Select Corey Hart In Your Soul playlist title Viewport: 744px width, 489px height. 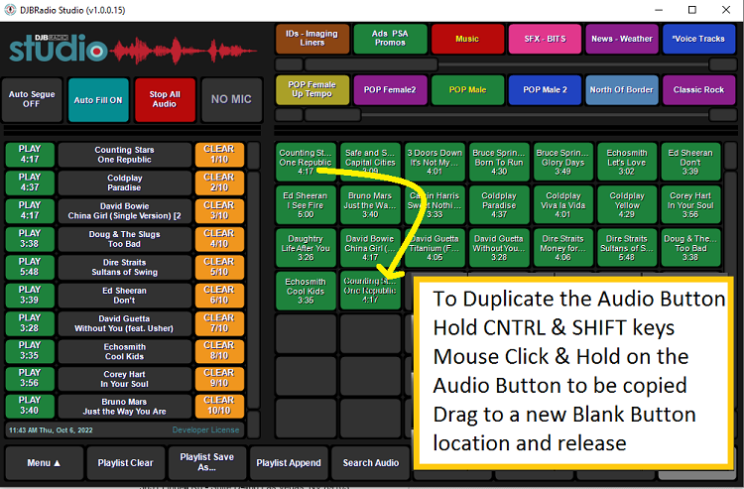124,379
